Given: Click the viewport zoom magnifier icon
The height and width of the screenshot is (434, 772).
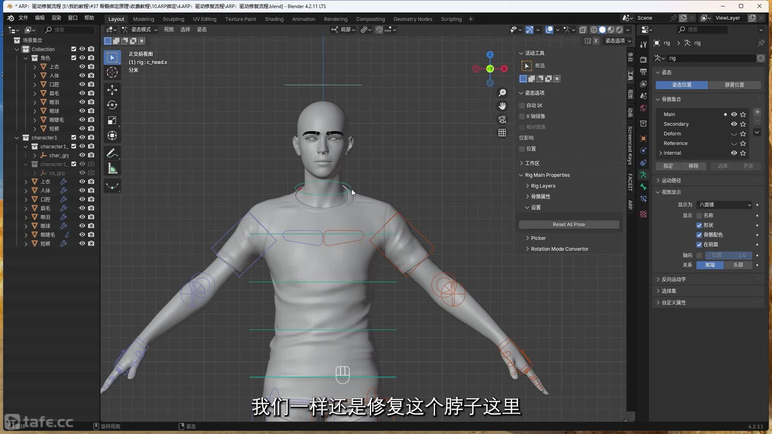Looking at the screenshot, I should click(502, 93).
